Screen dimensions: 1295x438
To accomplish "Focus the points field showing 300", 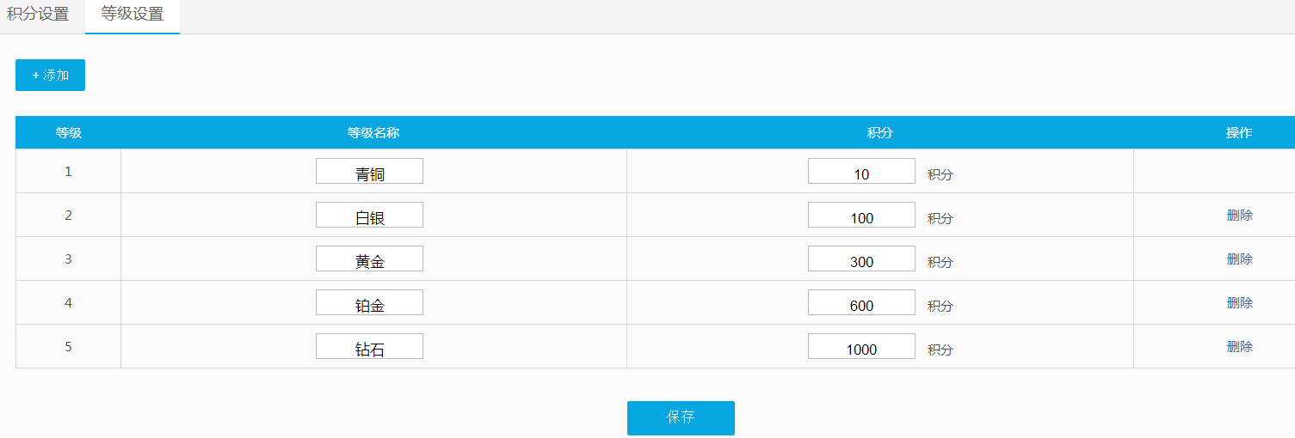I will (x=861, y=259).
